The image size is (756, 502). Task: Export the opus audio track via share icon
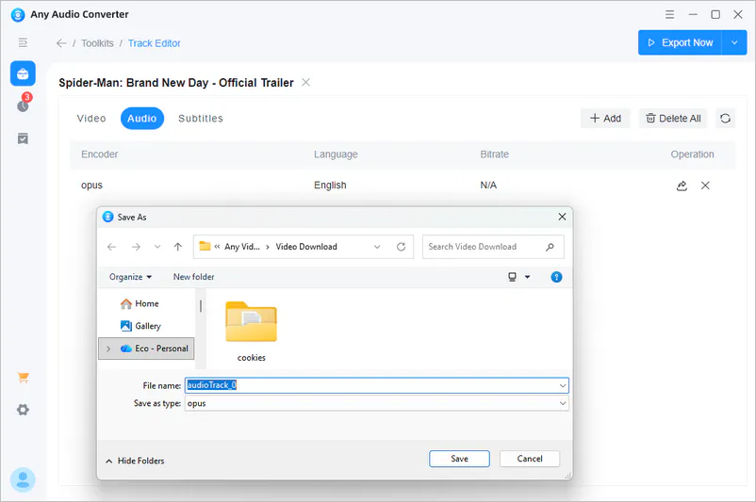click(682, 186)
